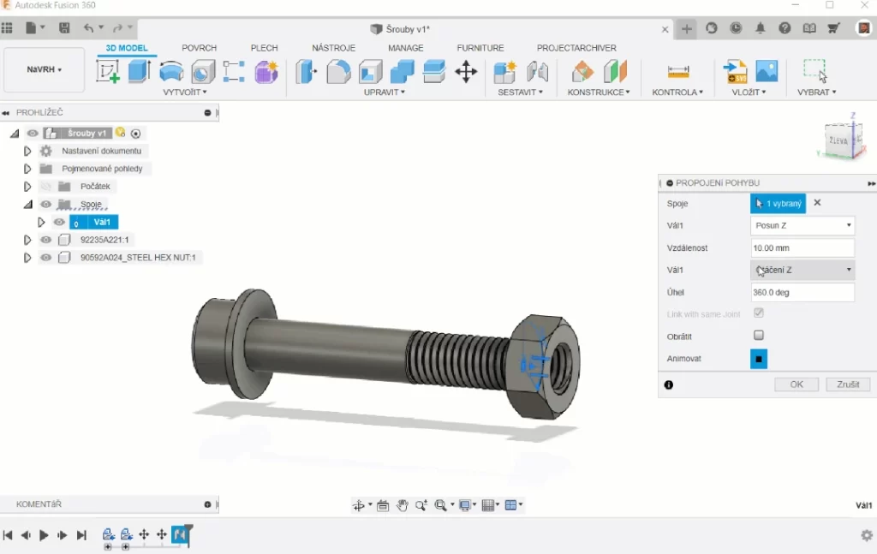Screen dimensions: 877x554
Task: Select the Move/Copy tool in the toolbar
Action: pos(466,73)
